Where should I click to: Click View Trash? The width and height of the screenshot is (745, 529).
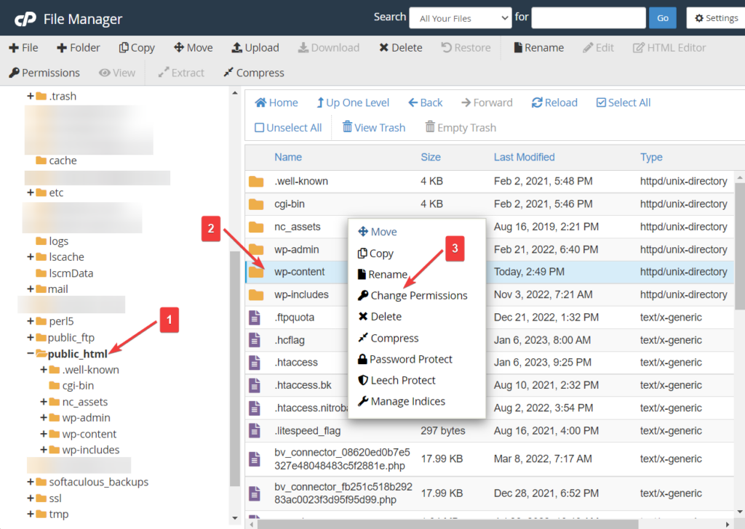[x=374, y=128]
